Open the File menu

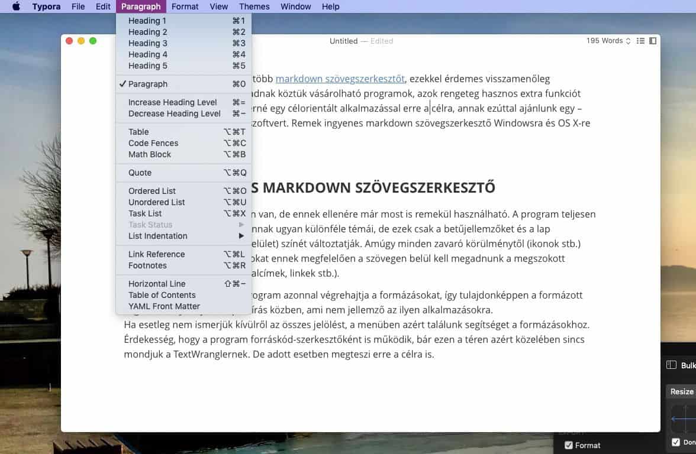click(78, 6)
